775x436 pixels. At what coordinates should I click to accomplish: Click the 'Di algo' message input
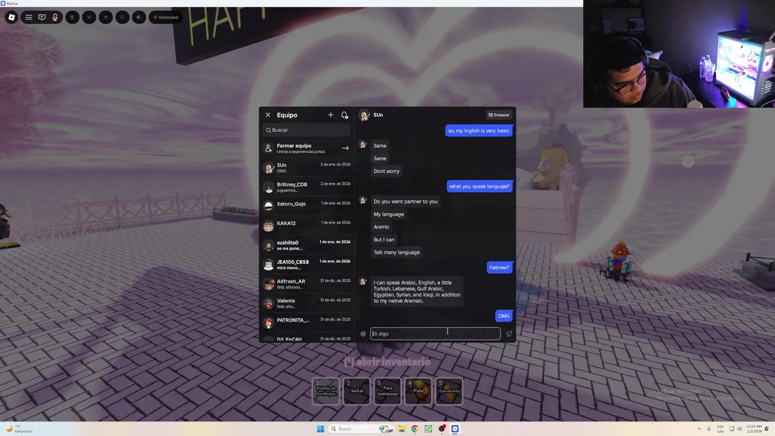(x=435, y=334)
